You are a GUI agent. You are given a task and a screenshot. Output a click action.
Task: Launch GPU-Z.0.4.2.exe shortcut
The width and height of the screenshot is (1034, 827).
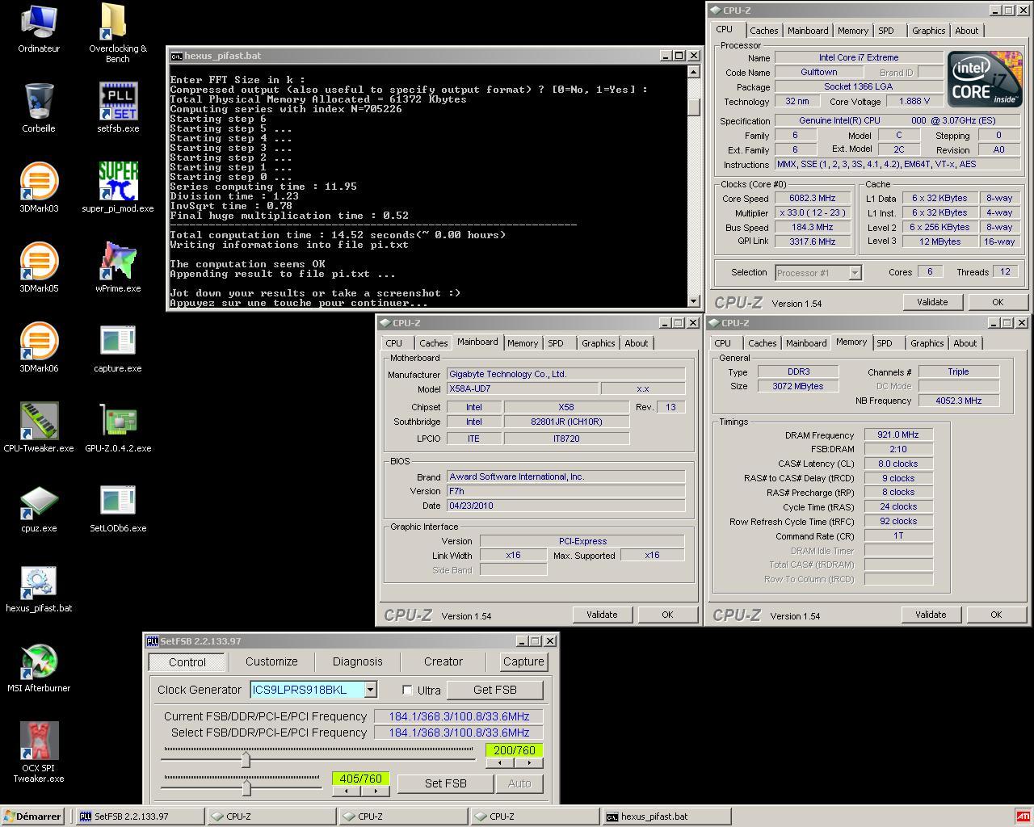point(118,427)
